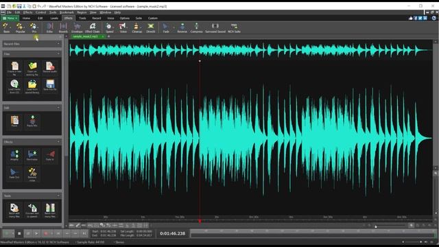Stop playback with the Stop button
This screenshot has height=247, width=439.
point(19,233)
